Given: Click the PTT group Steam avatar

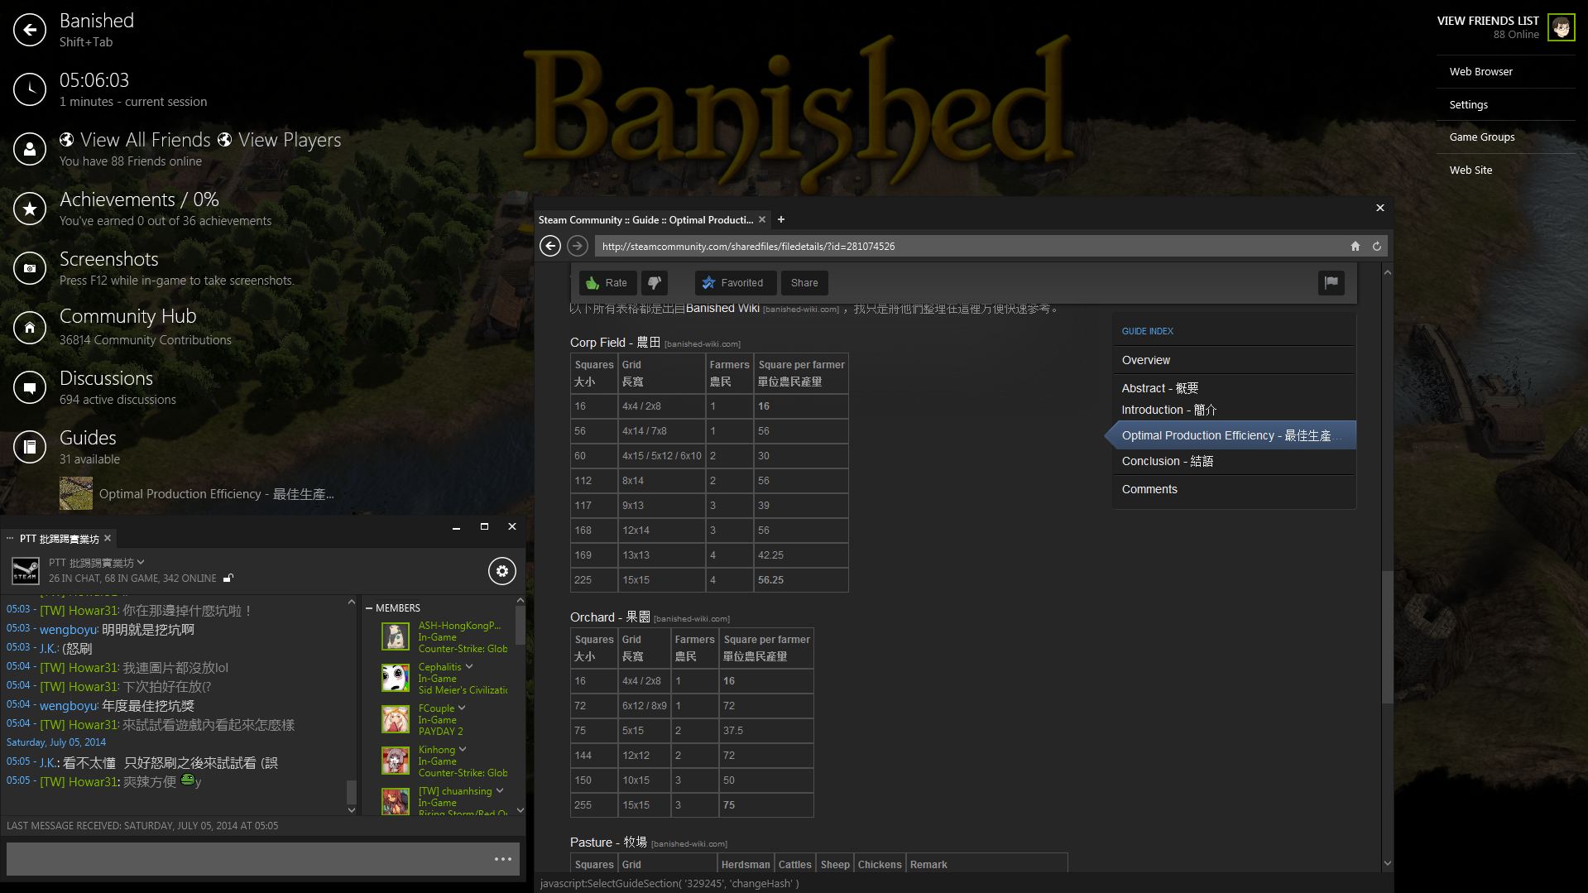Looking at the screenshot, I should pyautogui.click(x=25, y=570).
